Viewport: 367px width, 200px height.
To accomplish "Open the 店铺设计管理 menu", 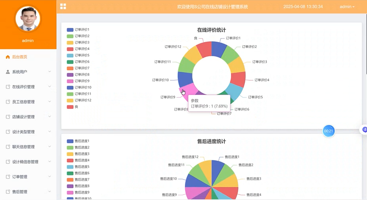I will coord(28,117).
